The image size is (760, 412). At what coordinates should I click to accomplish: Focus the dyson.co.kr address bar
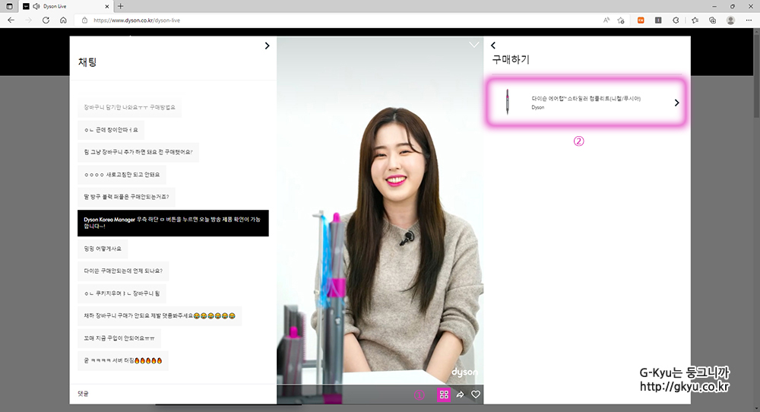[x=339, y=21]
